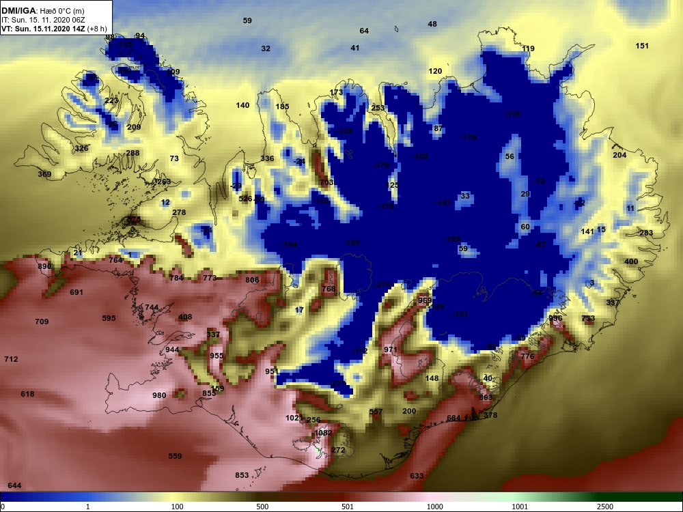Viewport: 683px width, 512px height.
Task: Click the map value '283'
Action: point(646,233)
